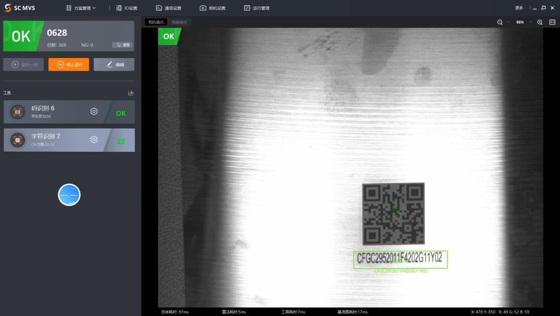
Task: Open 运行管理 run management
Action: tap(257, 8)
